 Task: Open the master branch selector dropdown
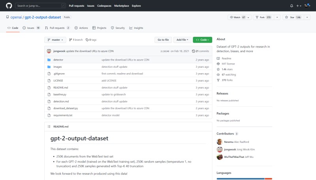coord(55,40)
